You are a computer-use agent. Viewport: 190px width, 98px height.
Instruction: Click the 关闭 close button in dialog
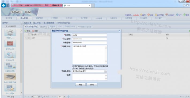point(92,84)
